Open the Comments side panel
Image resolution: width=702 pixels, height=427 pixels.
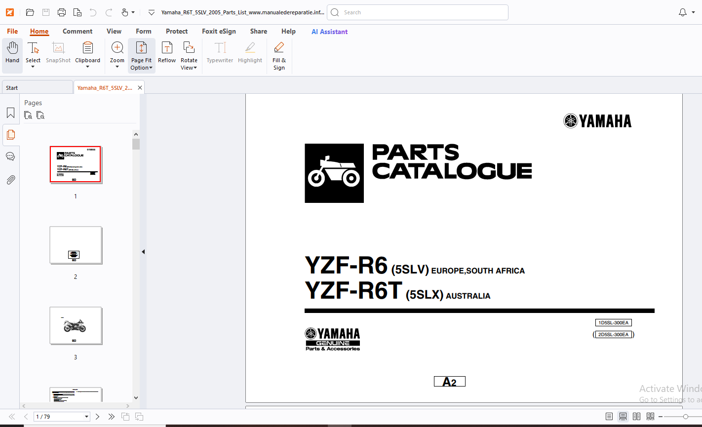[10, 156]
